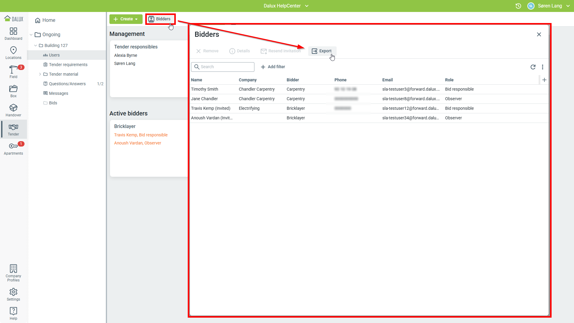Expand the Tender material folder

coord(40,74)
